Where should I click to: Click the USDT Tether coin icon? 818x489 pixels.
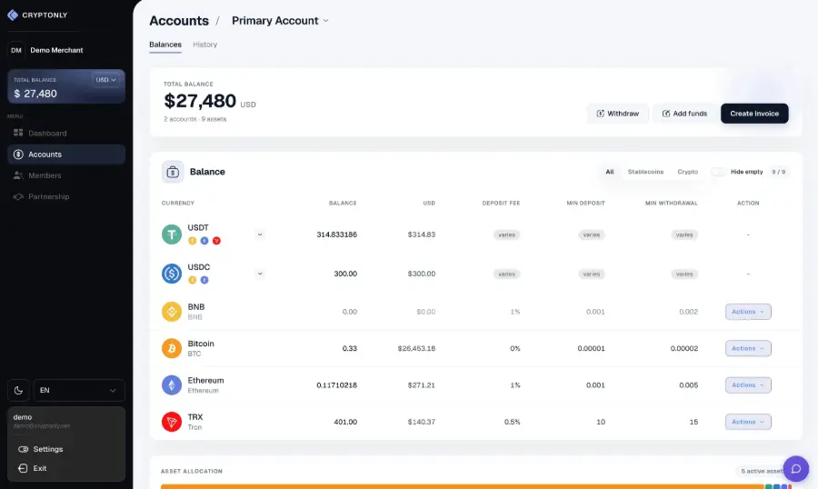pyautogui.click(x=172, y=235)
